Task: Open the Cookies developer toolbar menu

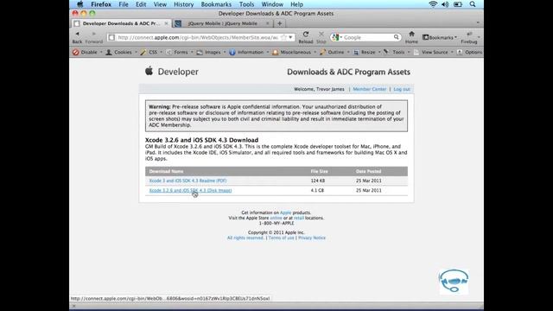Action: point(121,52)
